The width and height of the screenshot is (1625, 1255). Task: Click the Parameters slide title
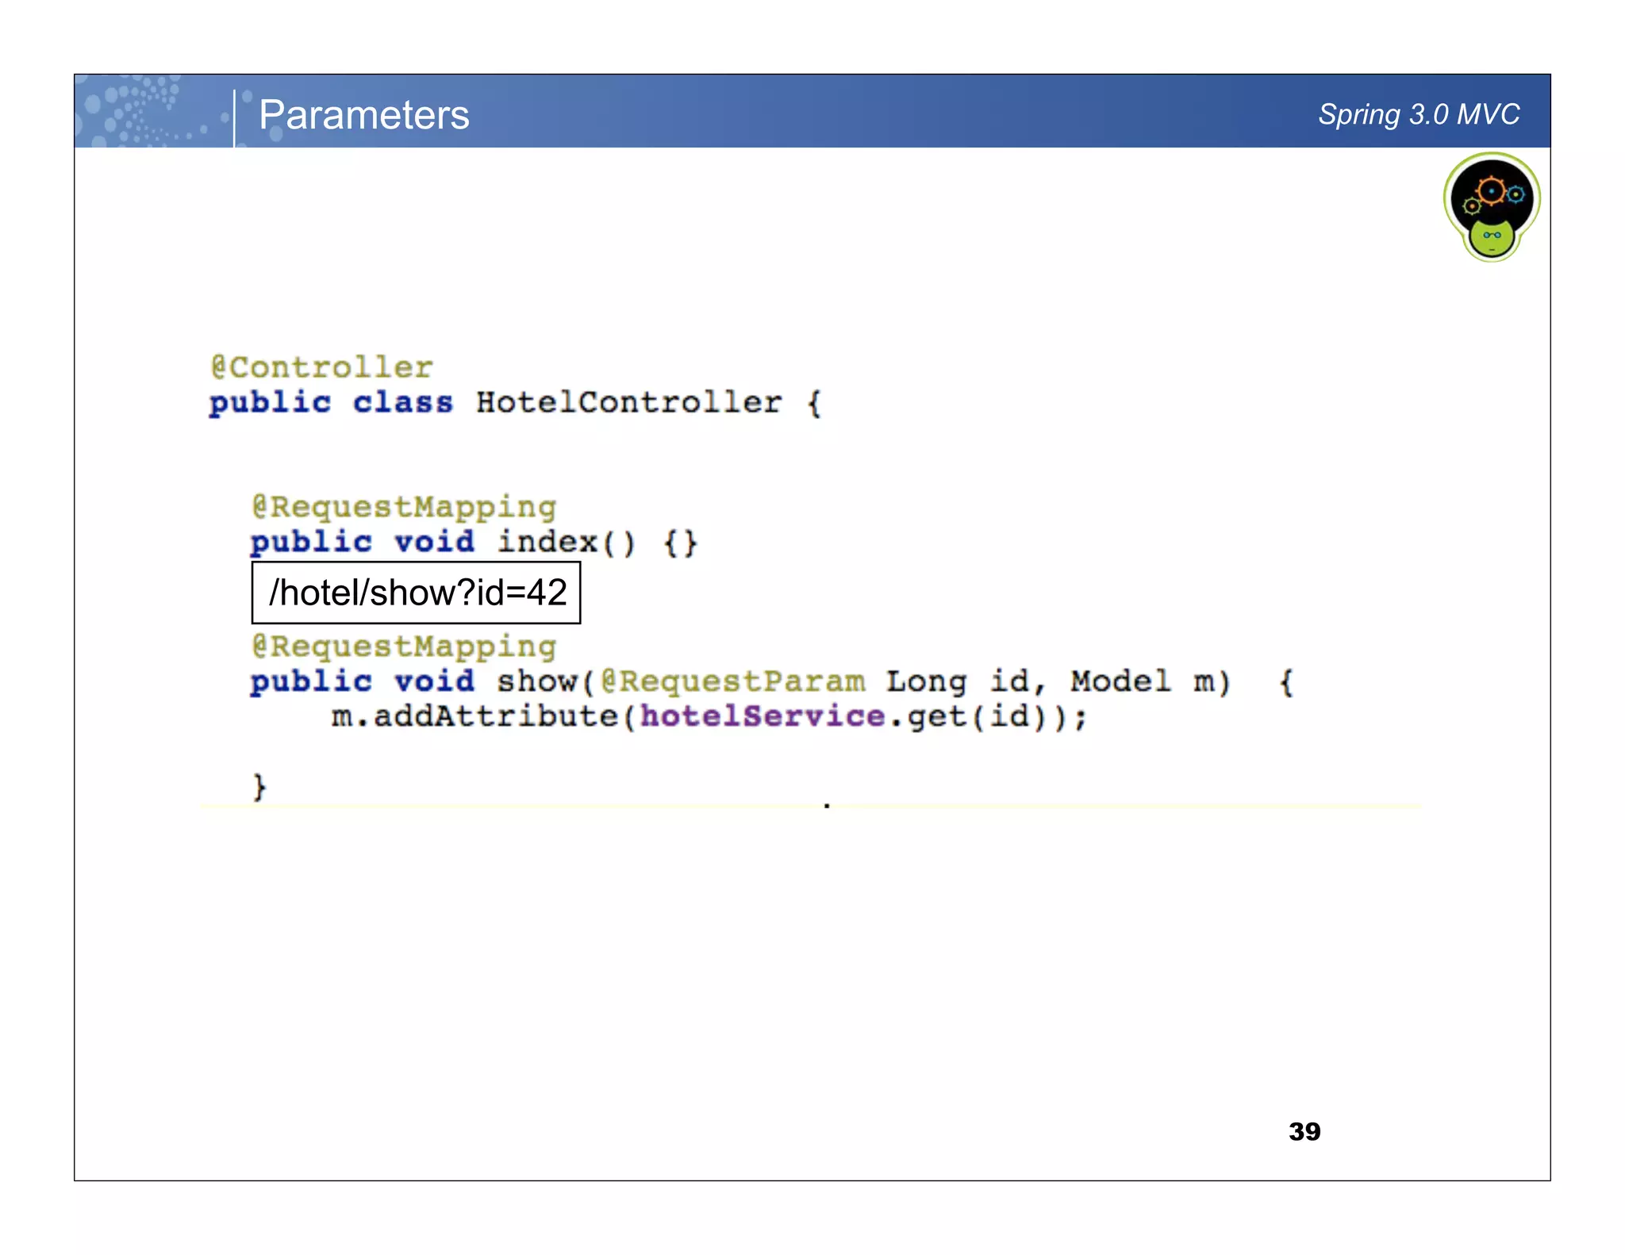pyautogui.click(x=363, y=115)
